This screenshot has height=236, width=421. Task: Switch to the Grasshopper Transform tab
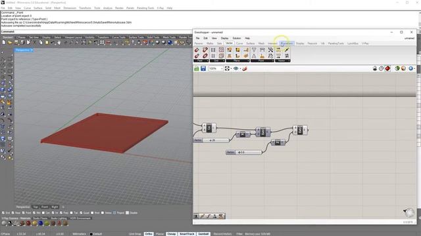point(287,43)
